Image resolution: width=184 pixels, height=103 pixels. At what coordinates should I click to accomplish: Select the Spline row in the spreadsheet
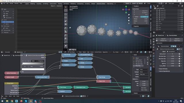click(x=8, y=24)
